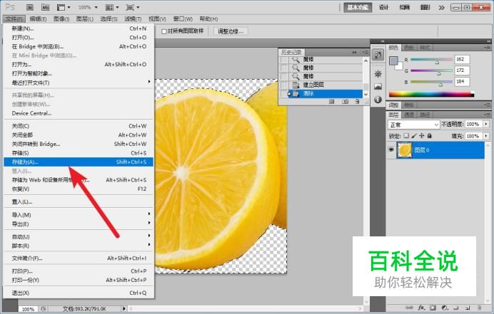Click the History panel trash icon

coord(357,102)
